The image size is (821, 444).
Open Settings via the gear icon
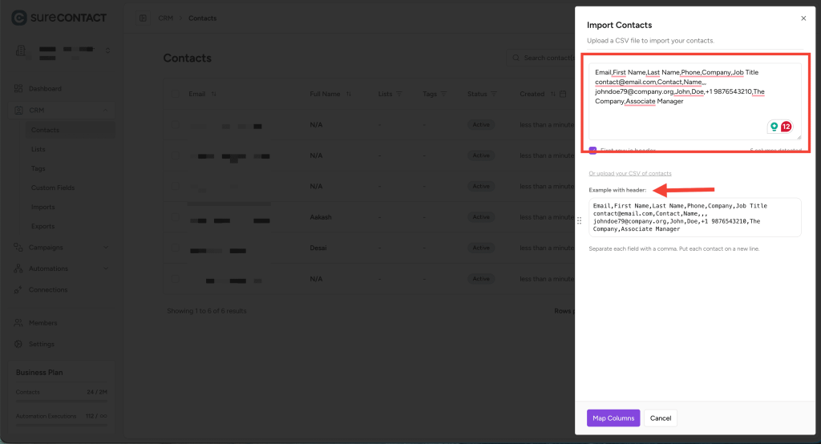click(18, 344)
